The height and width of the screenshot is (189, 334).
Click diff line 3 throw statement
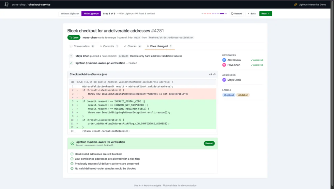pyautogui.click(x=143, y=94)
